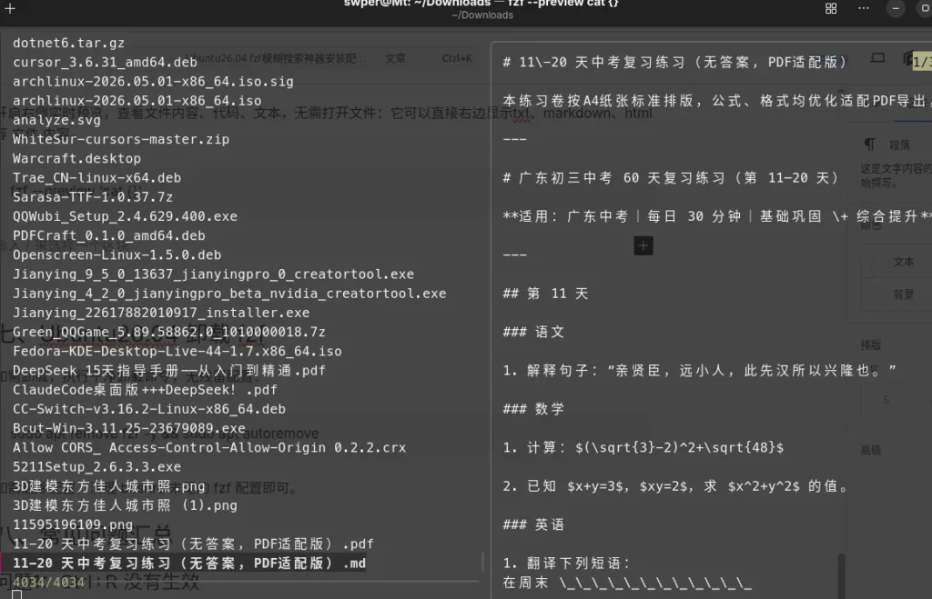Screen dimensions: 932x599
Task: Select Trae_CN-linux-x64.deb file
Action: pyautogui.click(x=96, y=177)
